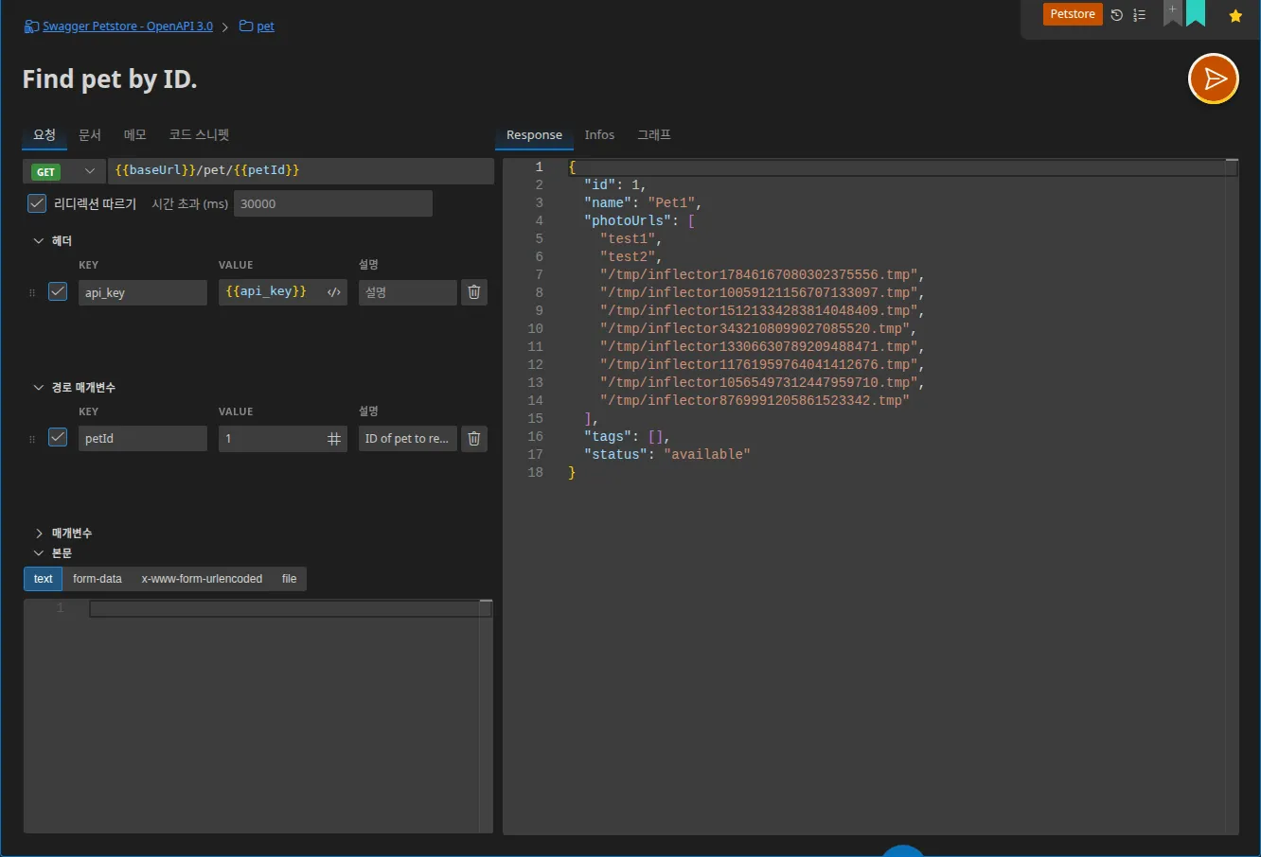Send the request with the orange arrow button
Viewport: 1261px width, 857px height.
pos(1214,79)
